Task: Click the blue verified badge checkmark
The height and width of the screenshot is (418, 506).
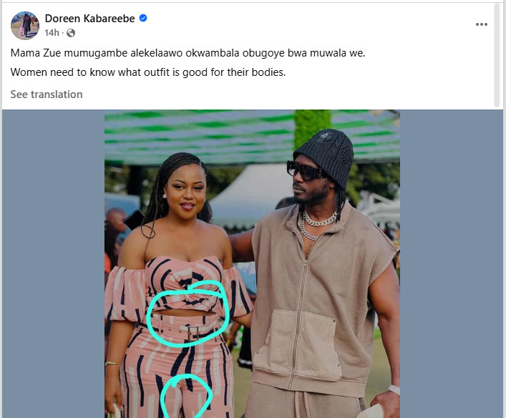Action: coord(143,18)
